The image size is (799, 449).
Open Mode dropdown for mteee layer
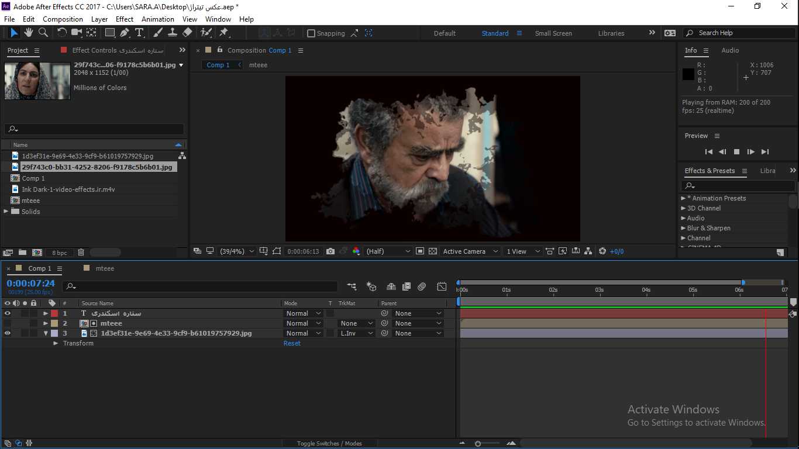(304, 323)
